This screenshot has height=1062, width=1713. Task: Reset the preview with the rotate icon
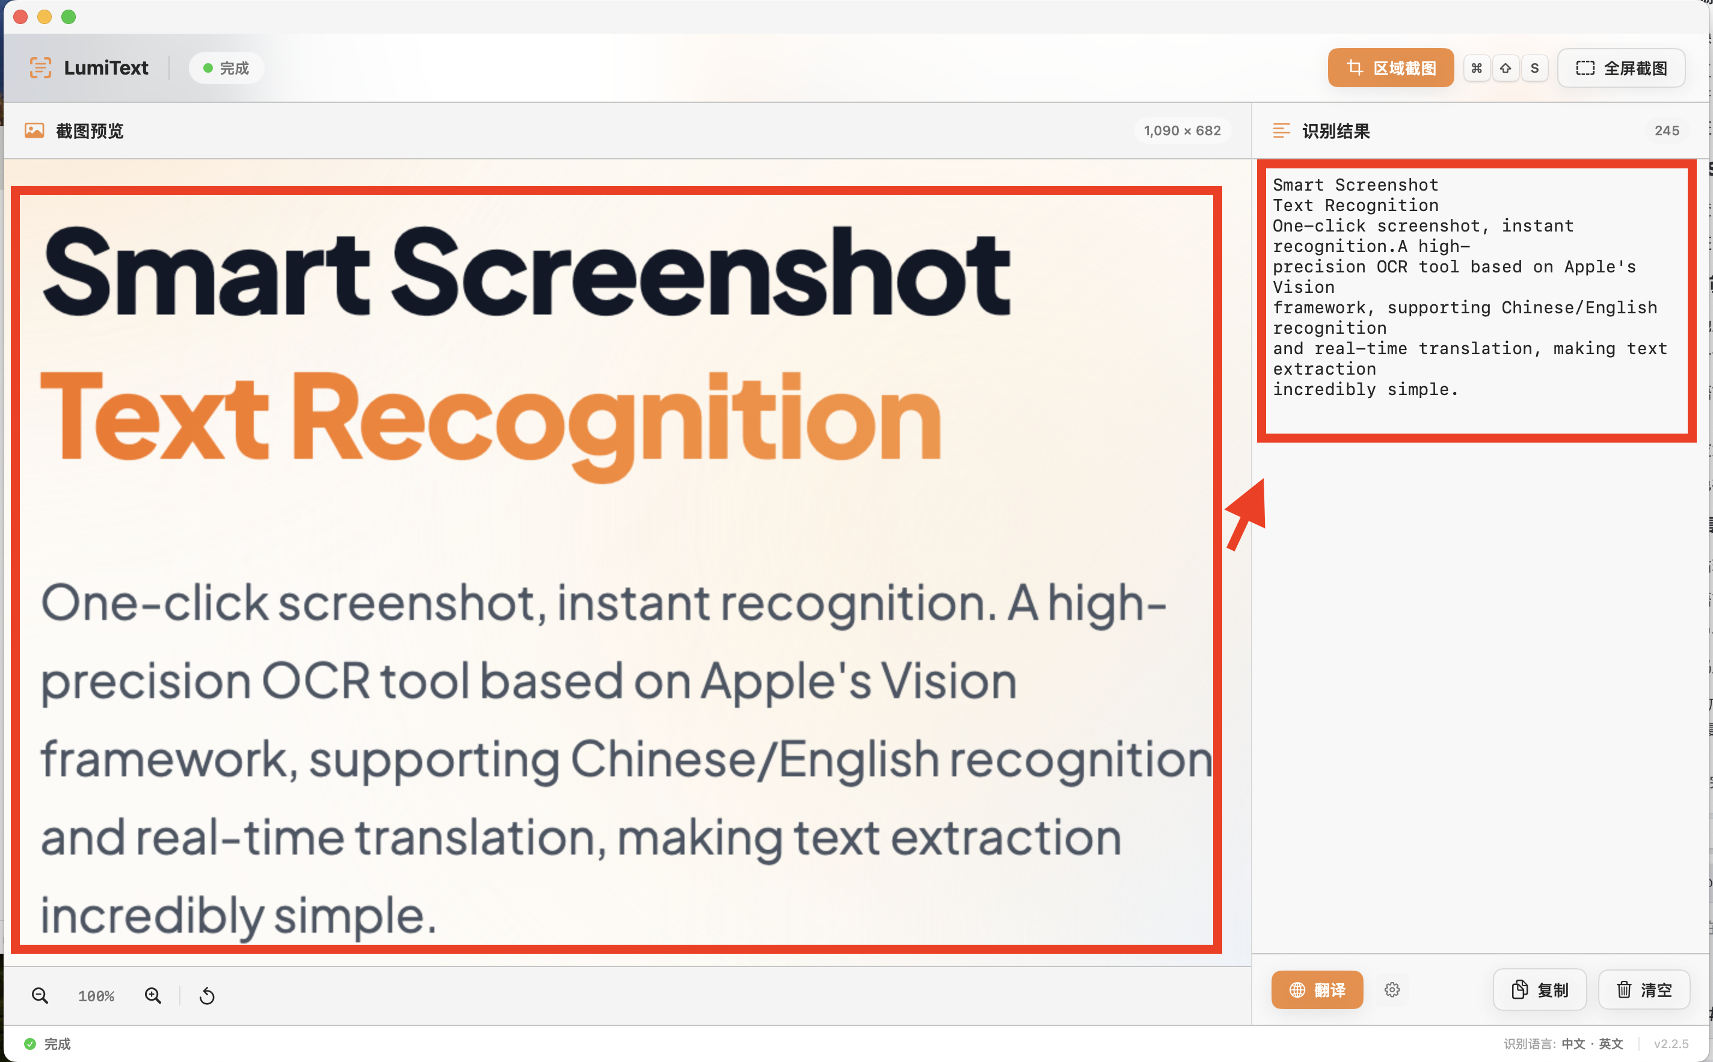[x=207, y=995]
